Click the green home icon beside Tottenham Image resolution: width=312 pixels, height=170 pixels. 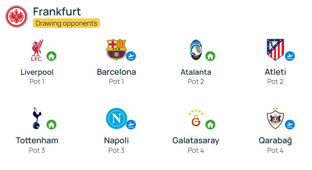51,125
